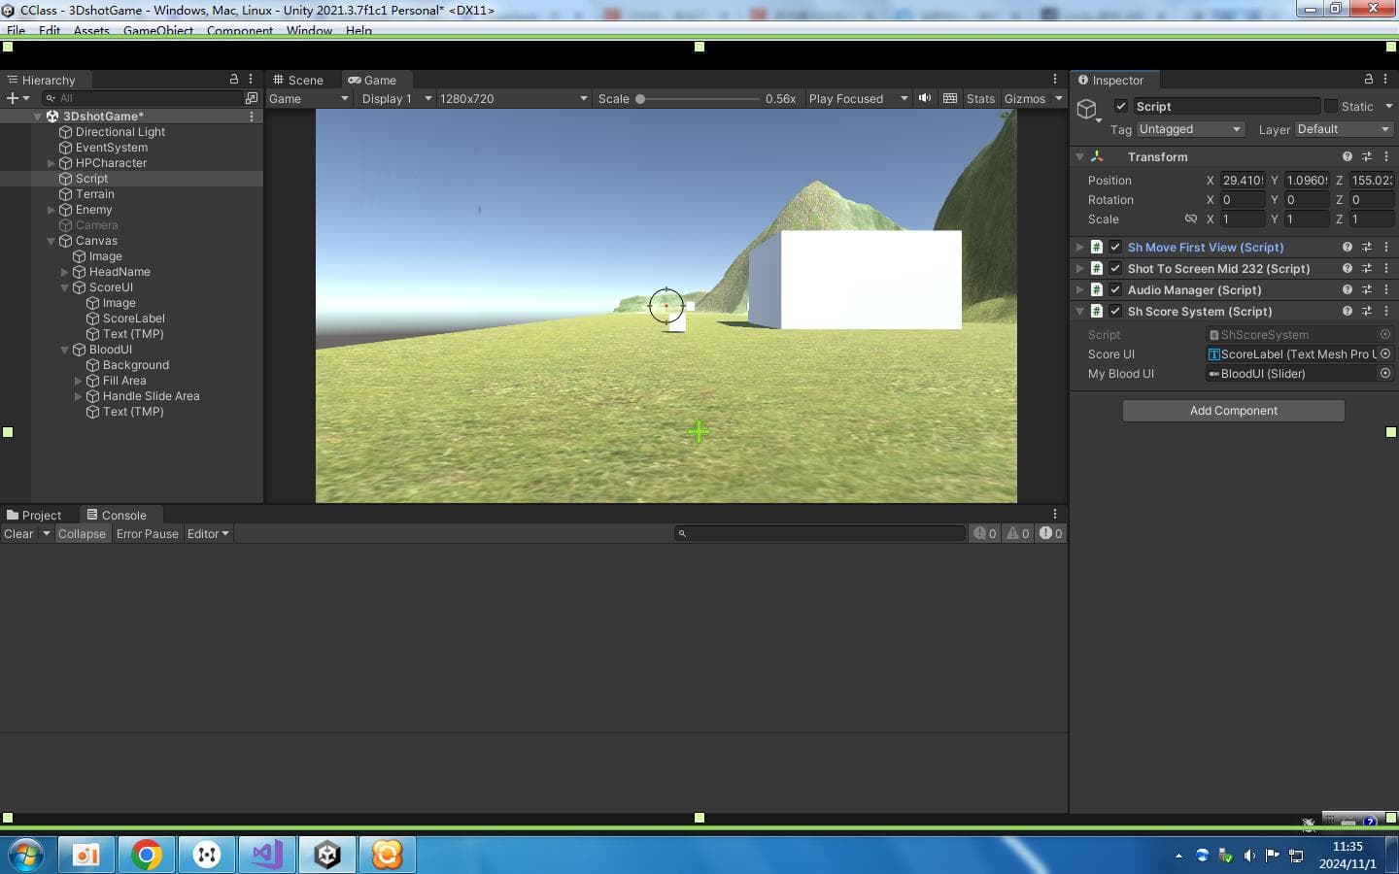Open object picker for Score UI field
Screen dimensions: 1399x874
tap(1385, 353)
